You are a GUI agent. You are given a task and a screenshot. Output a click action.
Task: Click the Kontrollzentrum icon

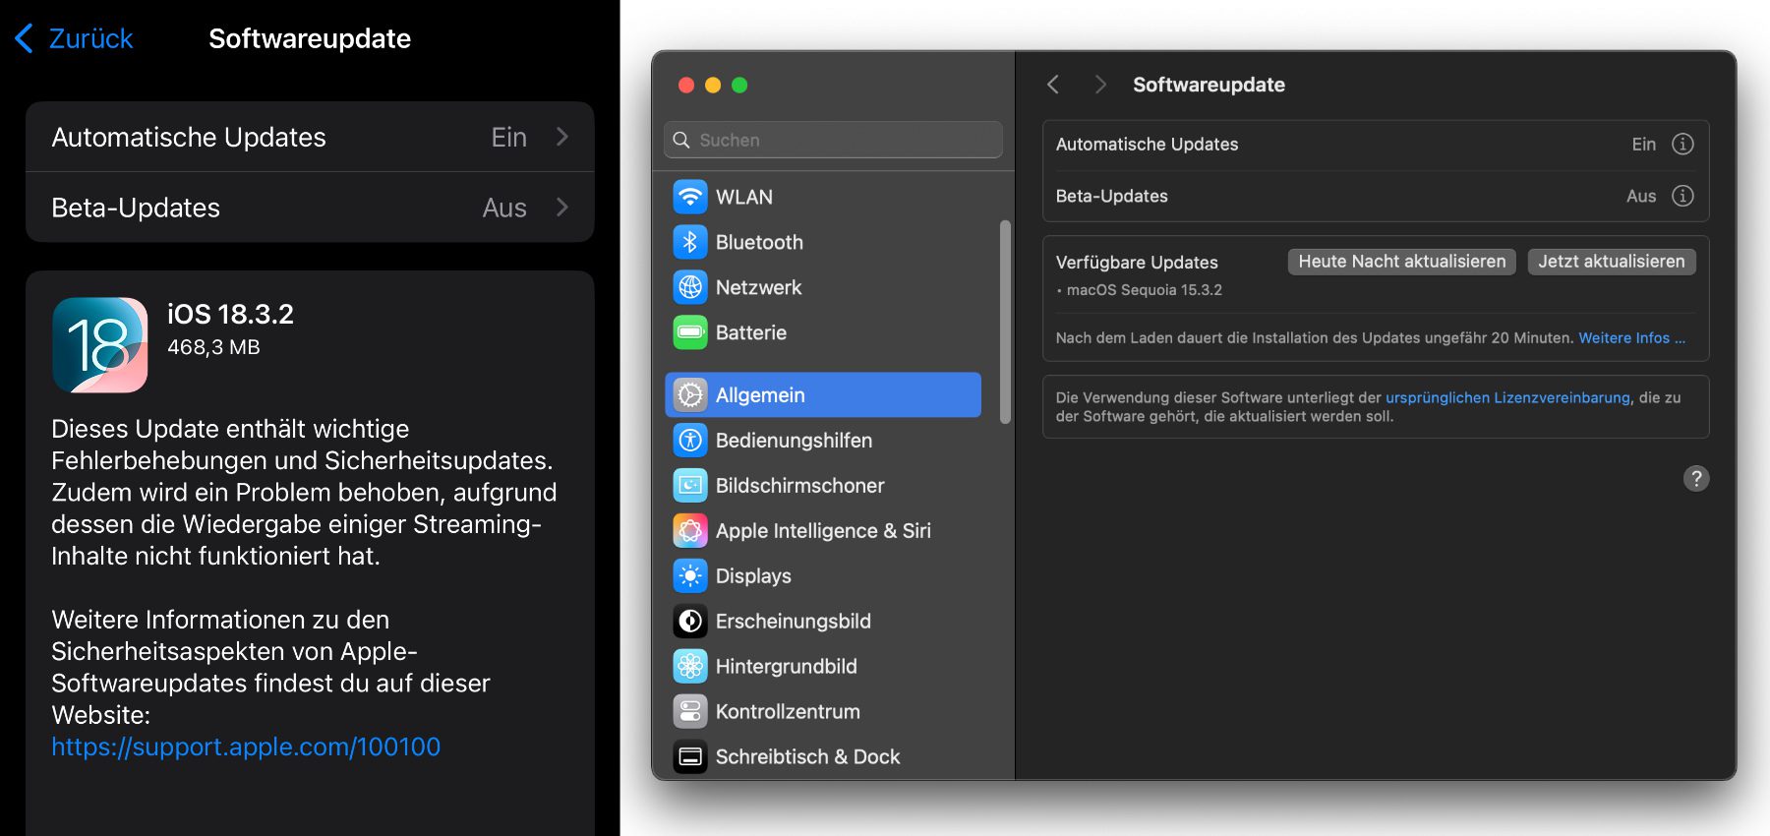[x=690, y=711]
